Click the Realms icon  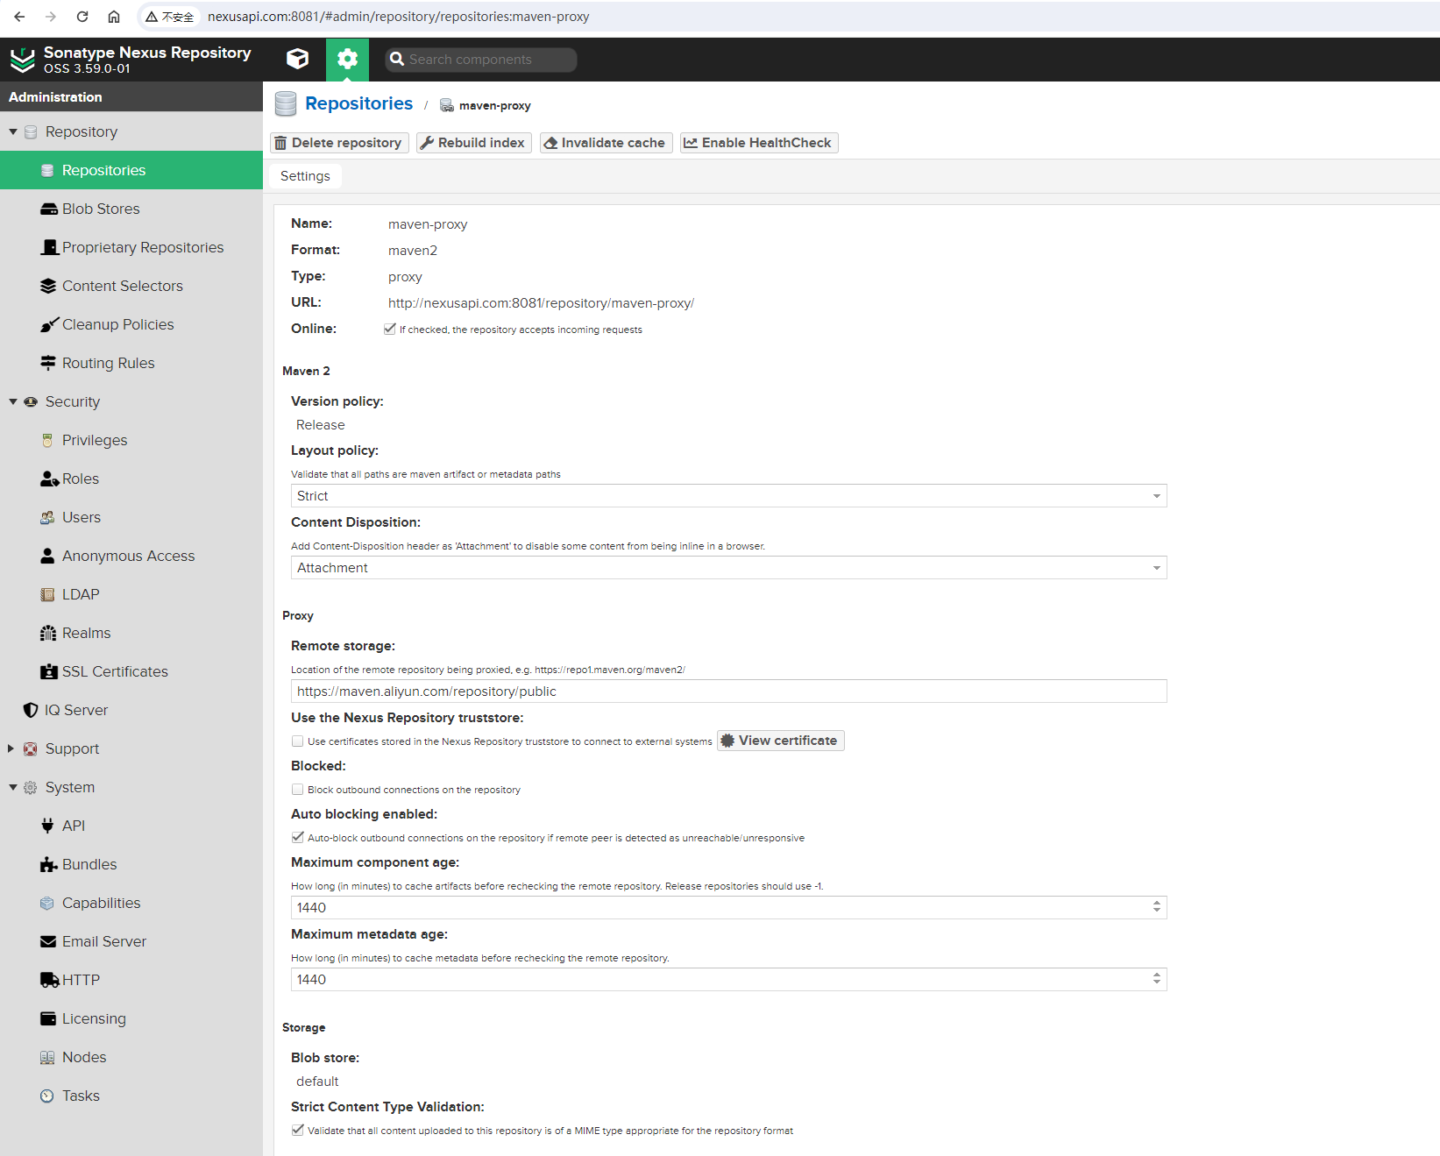48,633
